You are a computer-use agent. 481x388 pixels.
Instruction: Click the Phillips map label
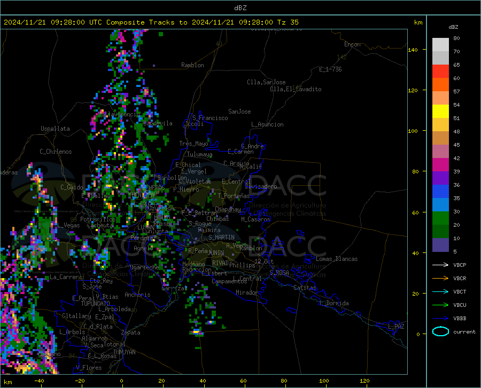(x=242, y=265)
